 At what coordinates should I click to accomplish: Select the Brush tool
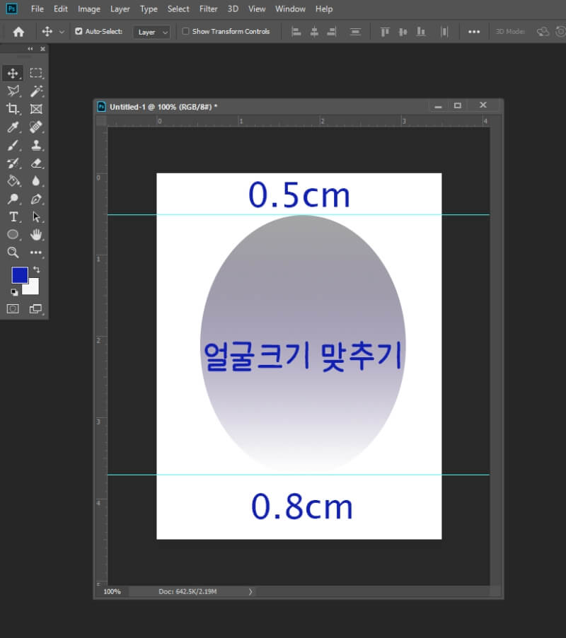13,145
